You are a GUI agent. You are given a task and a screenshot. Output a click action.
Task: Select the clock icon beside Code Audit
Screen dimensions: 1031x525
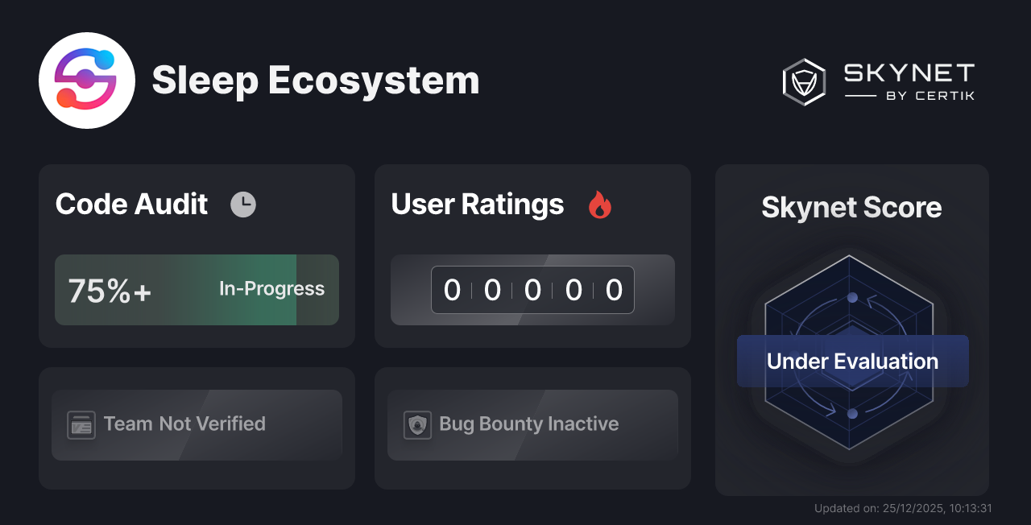coord(243,205)
